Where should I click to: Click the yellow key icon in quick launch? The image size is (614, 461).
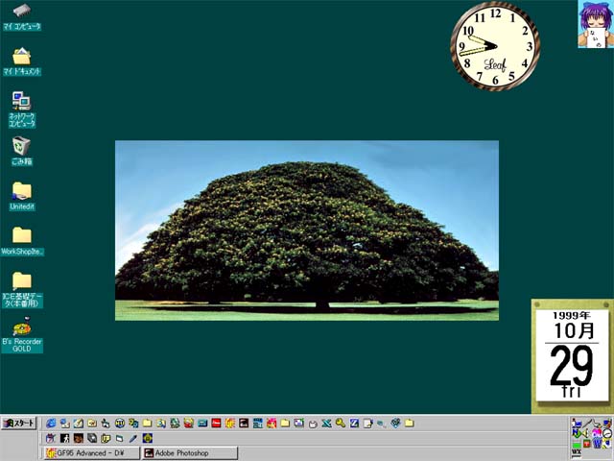click(x=340, y=423)
